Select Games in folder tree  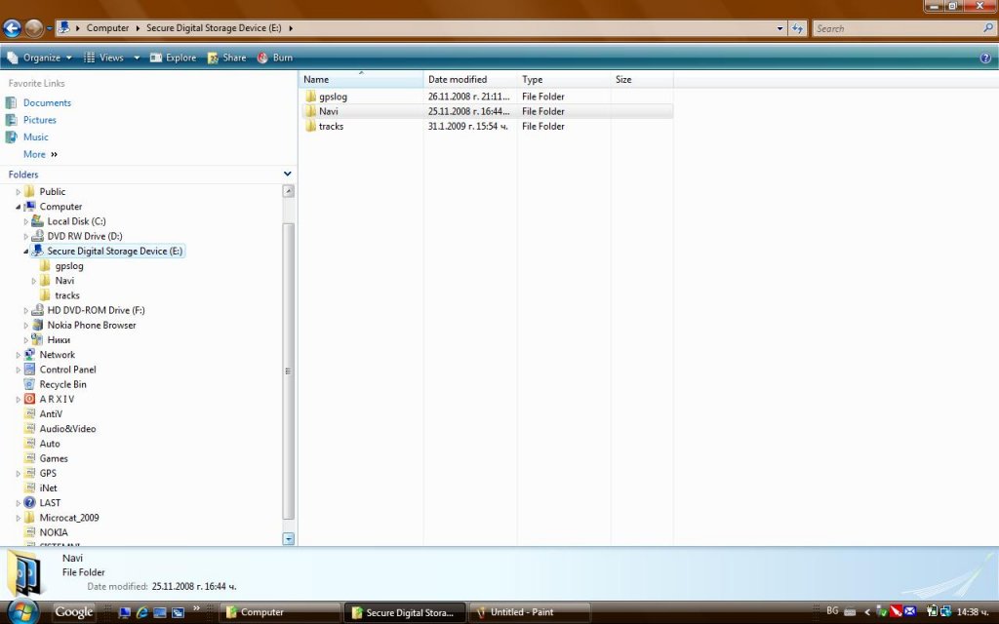[54, 458]
